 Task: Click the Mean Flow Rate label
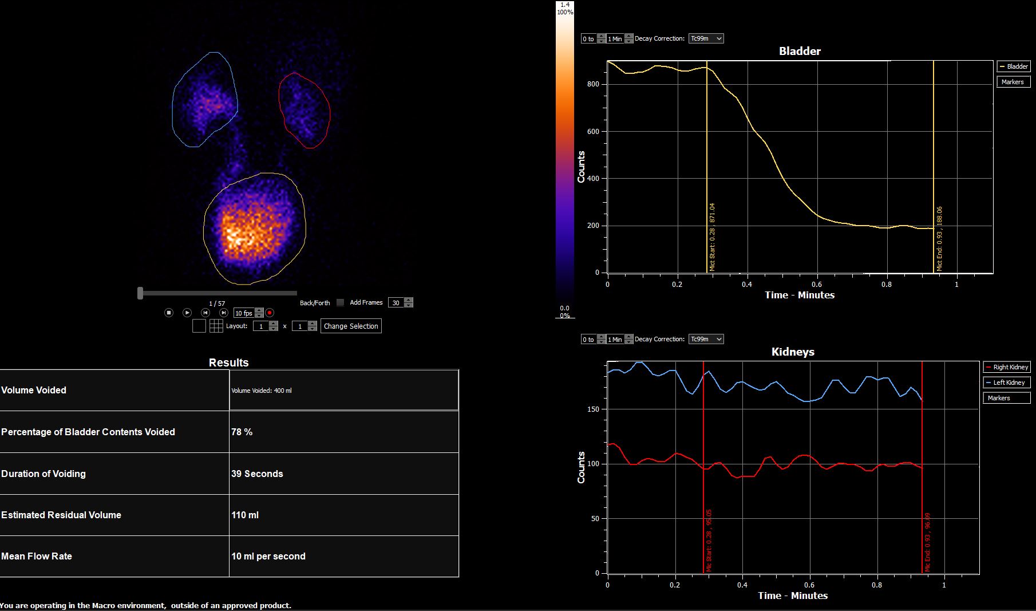coord(37,556)
